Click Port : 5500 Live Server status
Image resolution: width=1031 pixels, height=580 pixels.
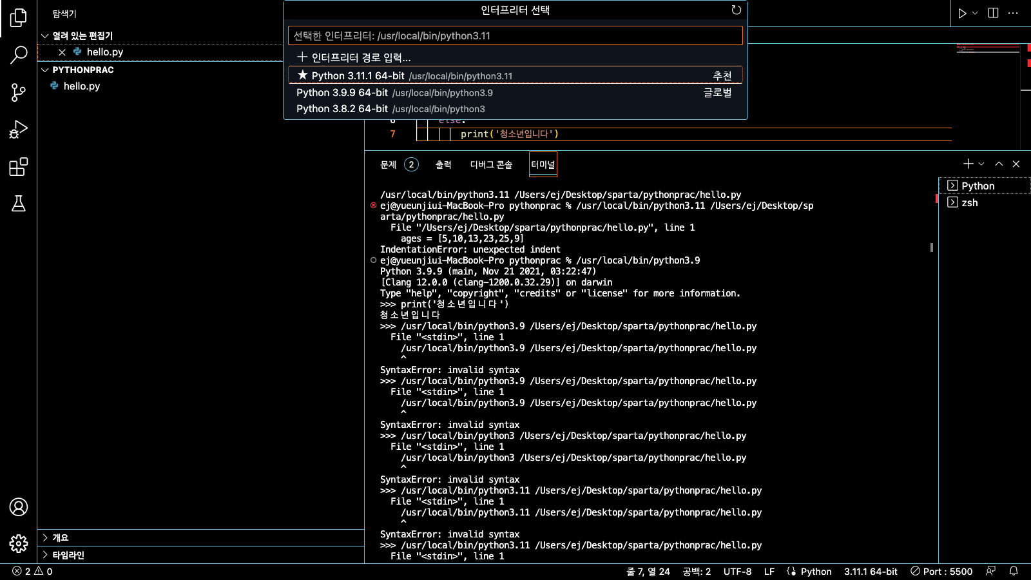(x=941, y=571)
